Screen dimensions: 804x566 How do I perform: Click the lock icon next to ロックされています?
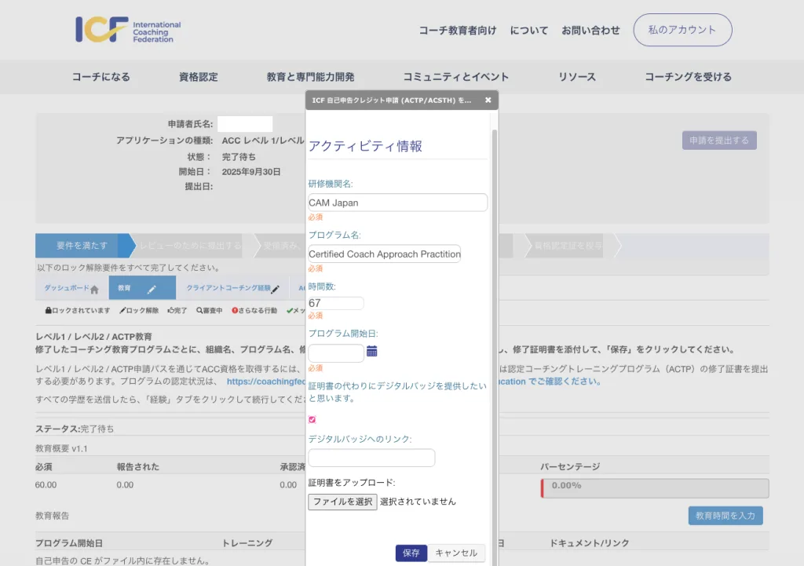[49, 310]
